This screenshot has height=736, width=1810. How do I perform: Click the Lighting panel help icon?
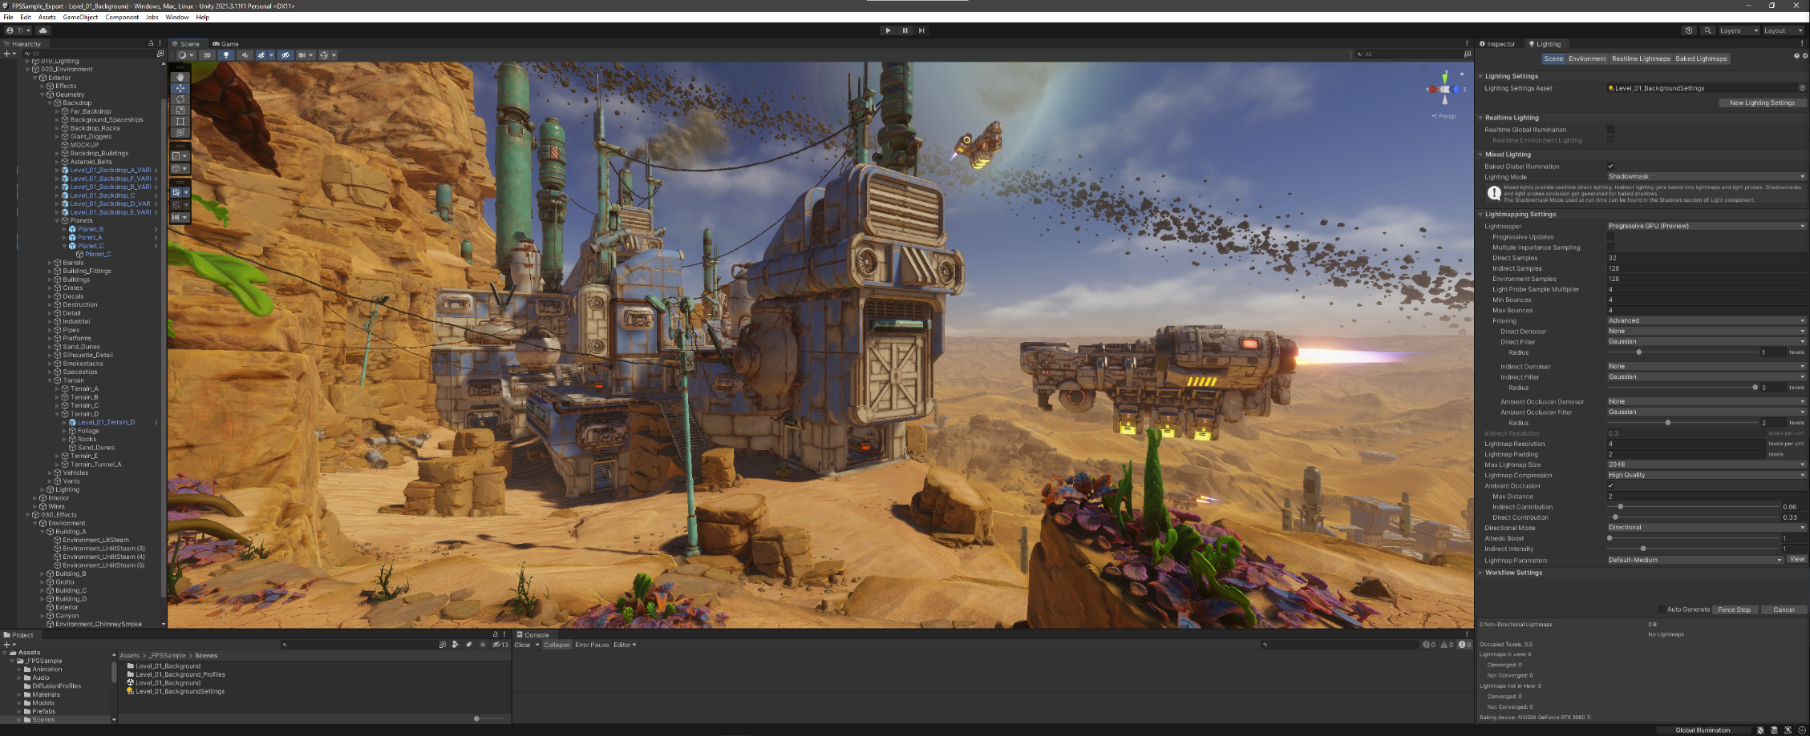(1796, 56)
